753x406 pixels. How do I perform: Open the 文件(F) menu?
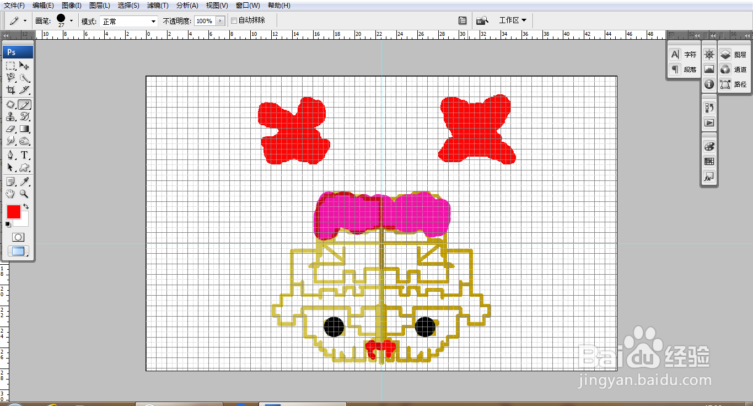[x=14, y=6]
